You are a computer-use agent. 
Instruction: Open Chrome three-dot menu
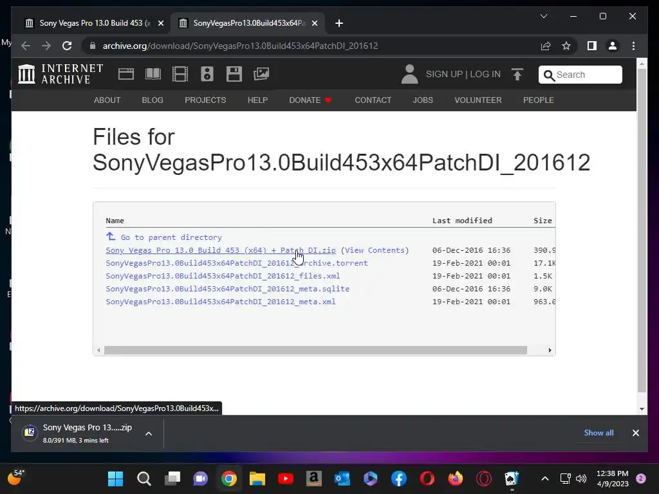[x=633, y=46]
